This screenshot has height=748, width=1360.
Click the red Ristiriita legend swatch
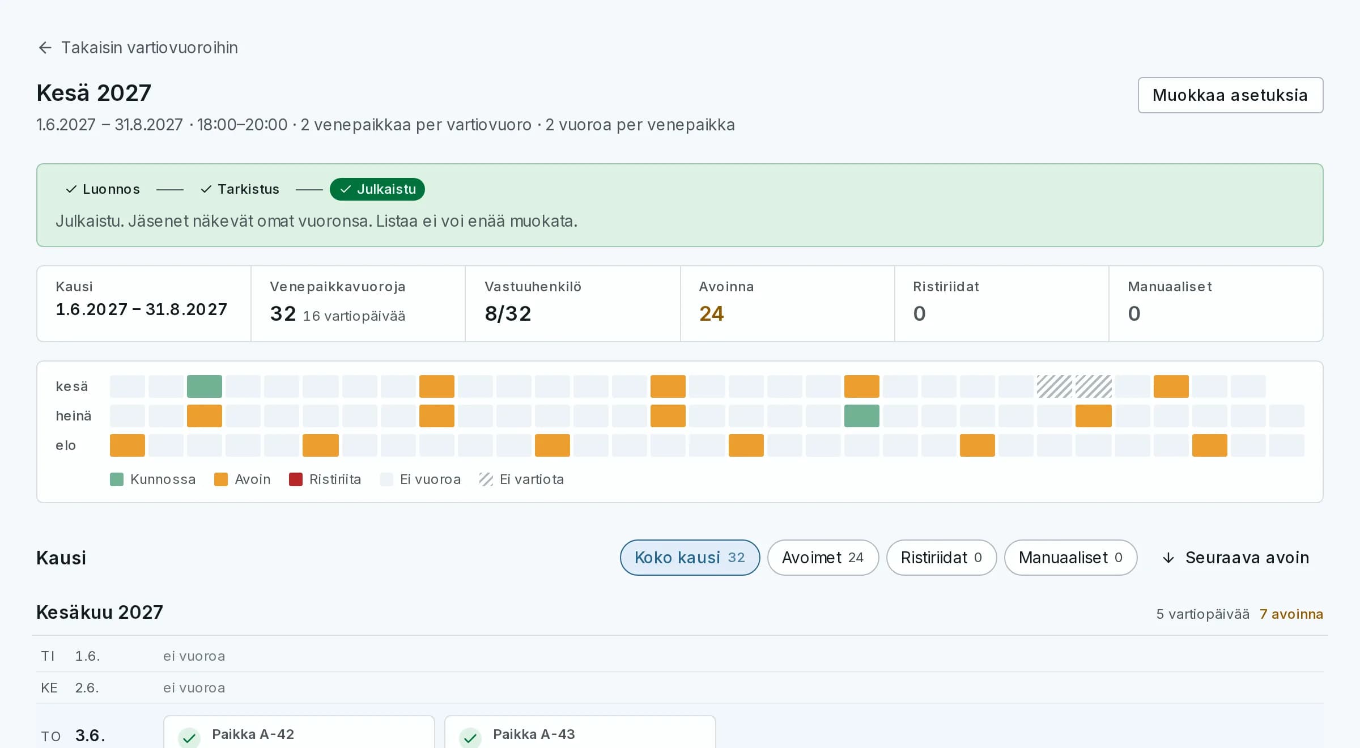coord(296,479)
